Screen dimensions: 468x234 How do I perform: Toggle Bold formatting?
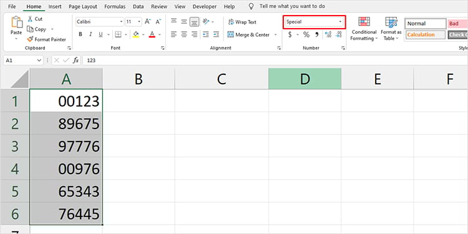(80, 34)
